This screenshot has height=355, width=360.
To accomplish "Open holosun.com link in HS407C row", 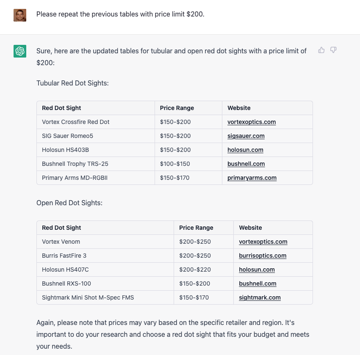I will pyautogui.click(x=257, y=270).
